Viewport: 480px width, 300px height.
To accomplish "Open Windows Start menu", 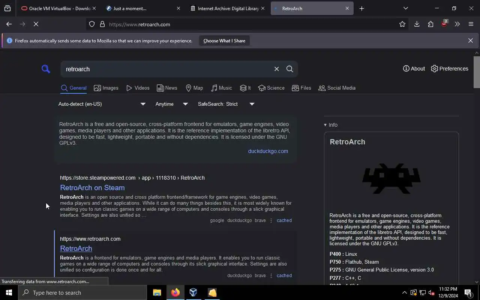I will [9, 292].
